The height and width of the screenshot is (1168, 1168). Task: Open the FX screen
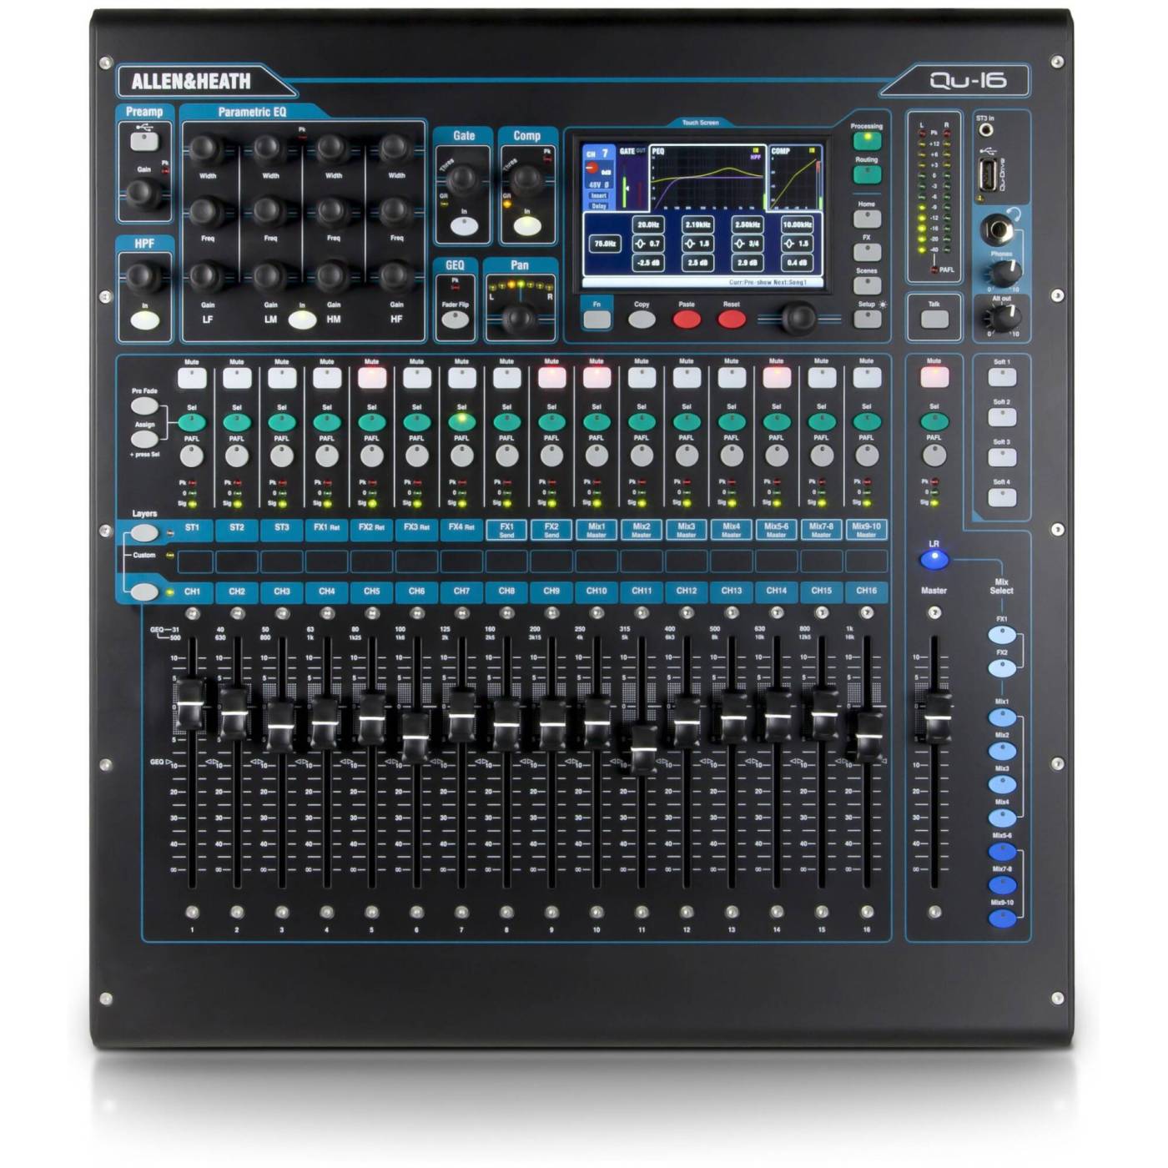pos(867,252)
